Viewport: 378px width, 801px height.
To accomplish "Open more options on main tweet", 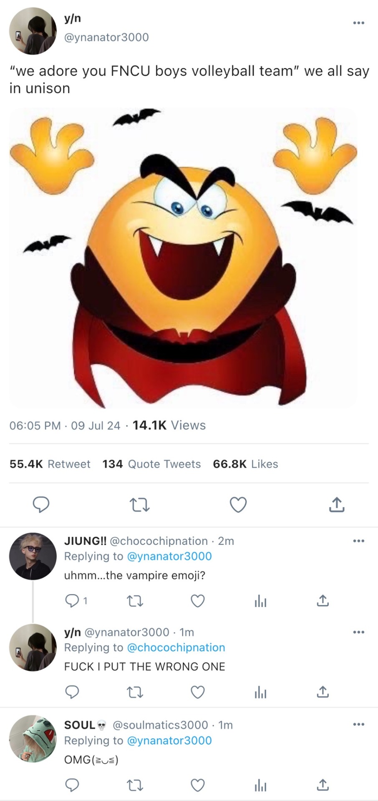I will pyautogui.click(x=358, y=23).
